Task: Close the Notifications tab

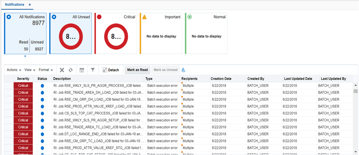Action: 30,5
